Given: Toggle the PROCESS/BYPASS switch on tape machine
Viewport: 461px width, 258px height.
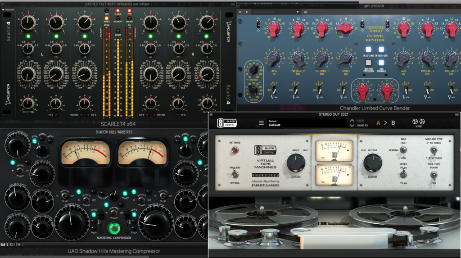Looking at the screenshot, I should click(235, 175).
